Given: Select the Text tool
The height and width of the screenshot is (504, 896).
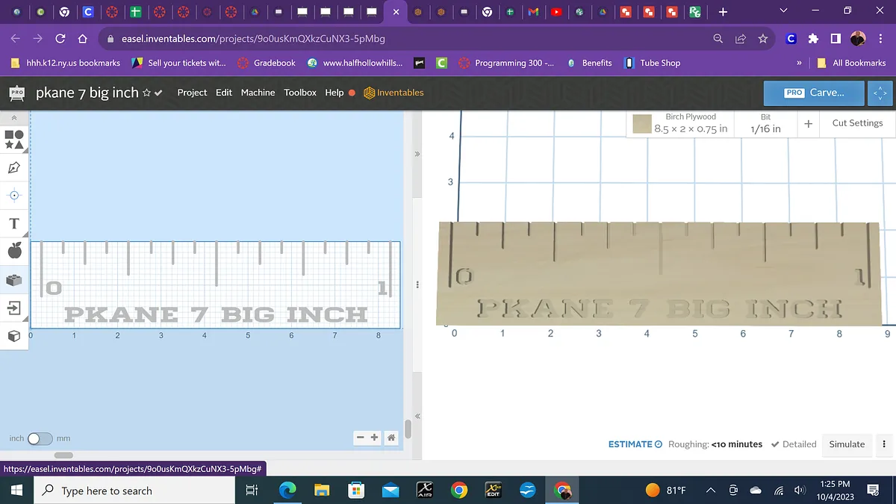Looking at the screenshot, I should (14, 224).
